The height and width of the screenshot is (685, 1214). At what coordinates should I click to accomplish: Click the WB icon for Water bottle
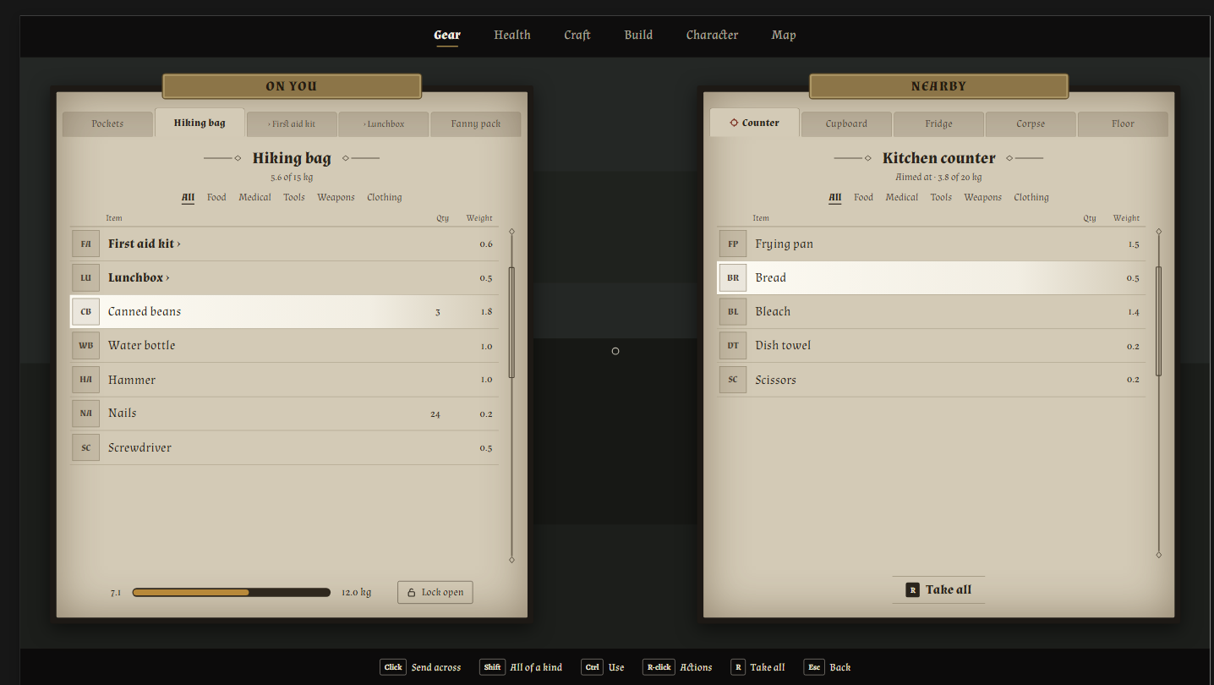point(85,345)
